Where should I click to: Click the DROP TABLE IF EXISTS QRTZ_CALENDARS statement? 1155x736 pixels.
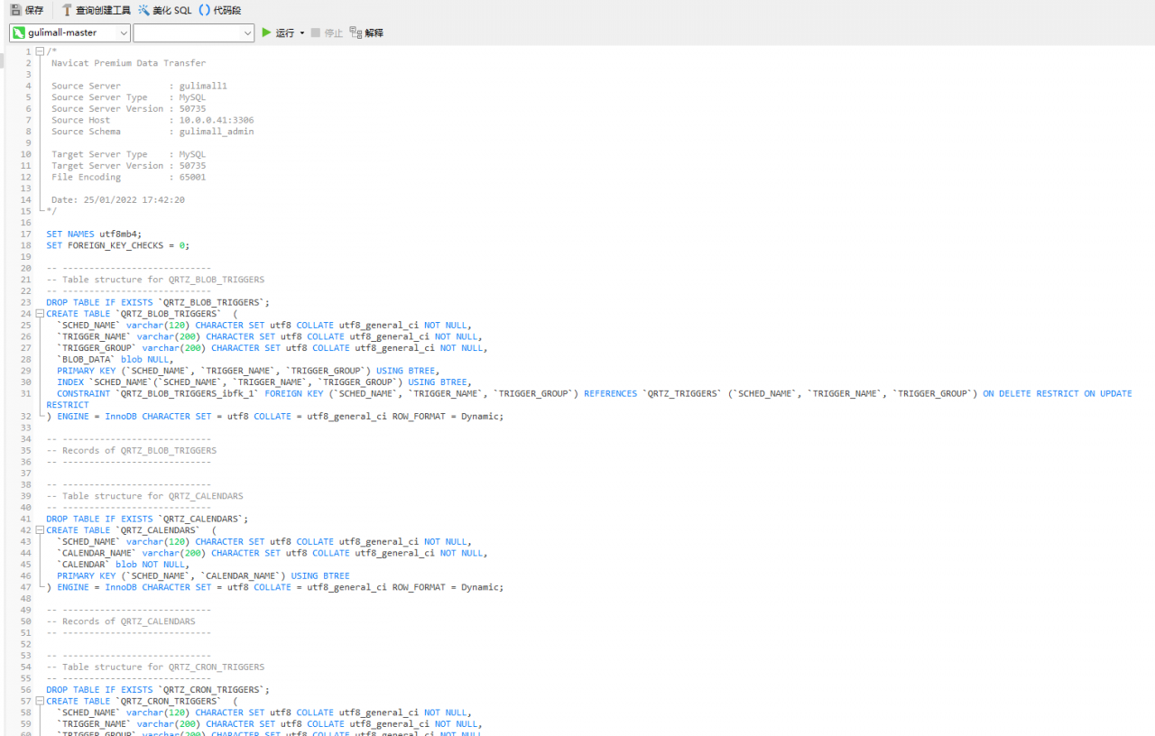(x=147, y=519)
